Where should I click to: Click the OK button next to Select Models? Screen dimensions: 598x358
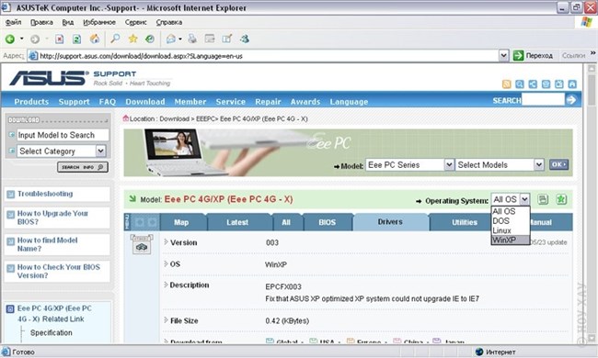558,164
